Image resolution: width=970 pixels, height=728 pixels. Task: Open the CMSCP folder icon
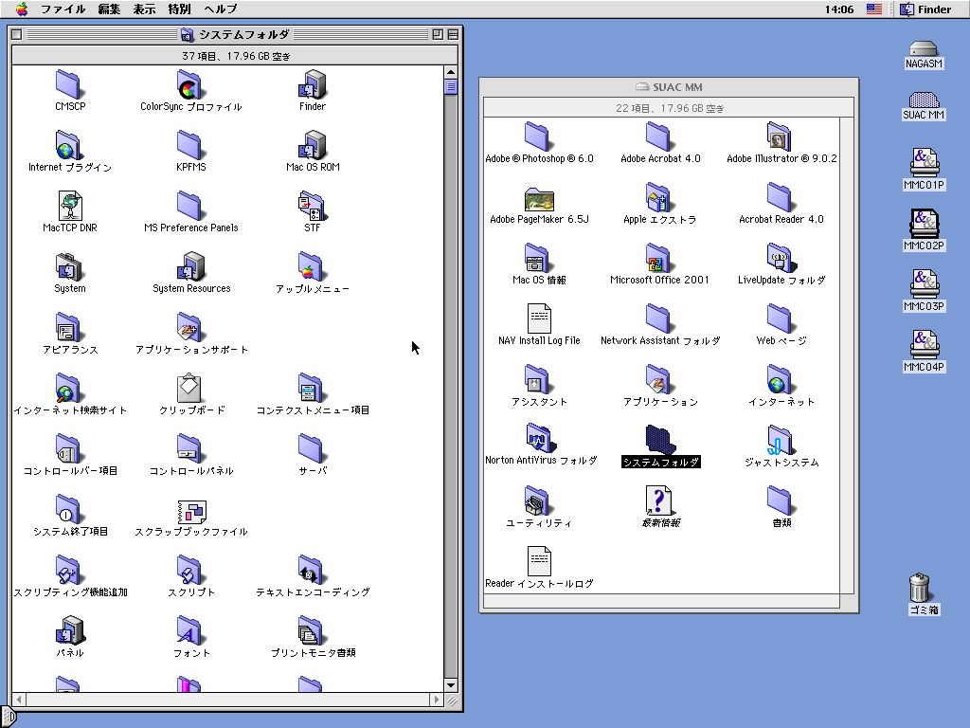click(69, 84)
